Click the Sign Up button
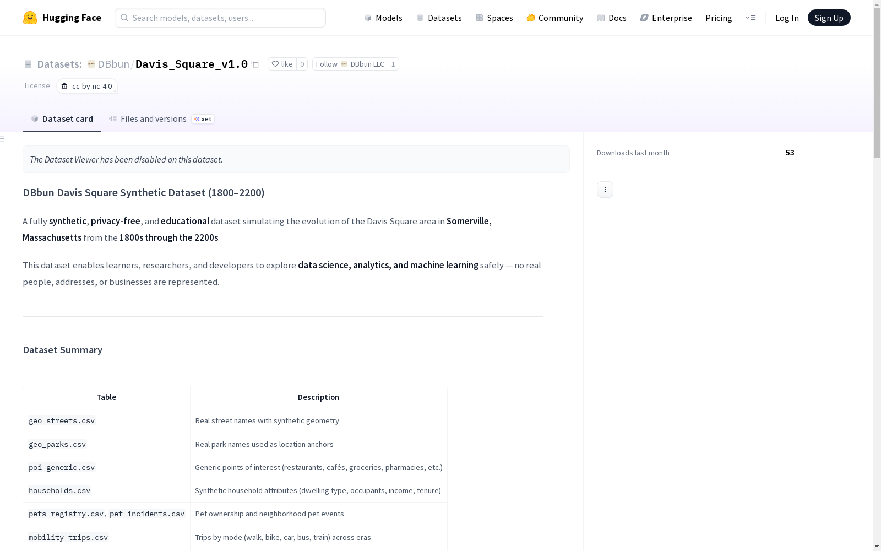881x551 pixels. click(x=829, y=18)
